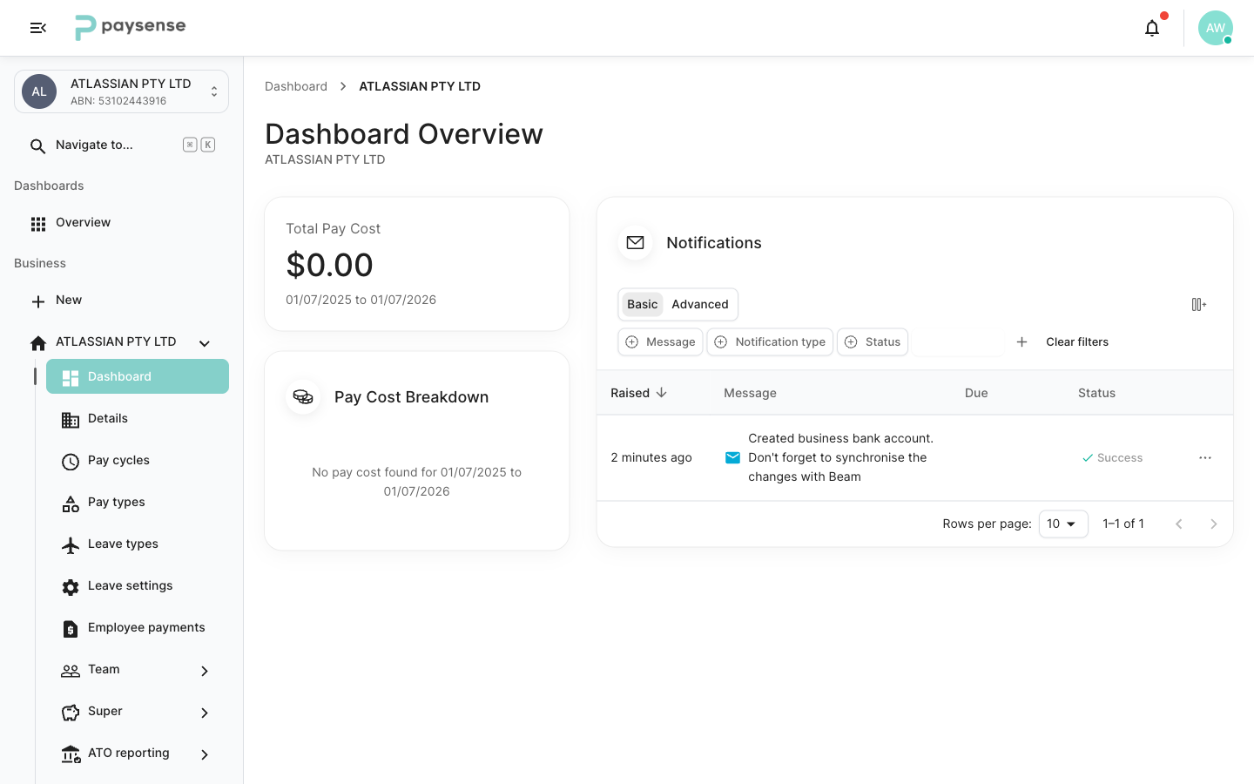
Task: Click the Dashboard breadcrumb link
Action: [296, 86]
